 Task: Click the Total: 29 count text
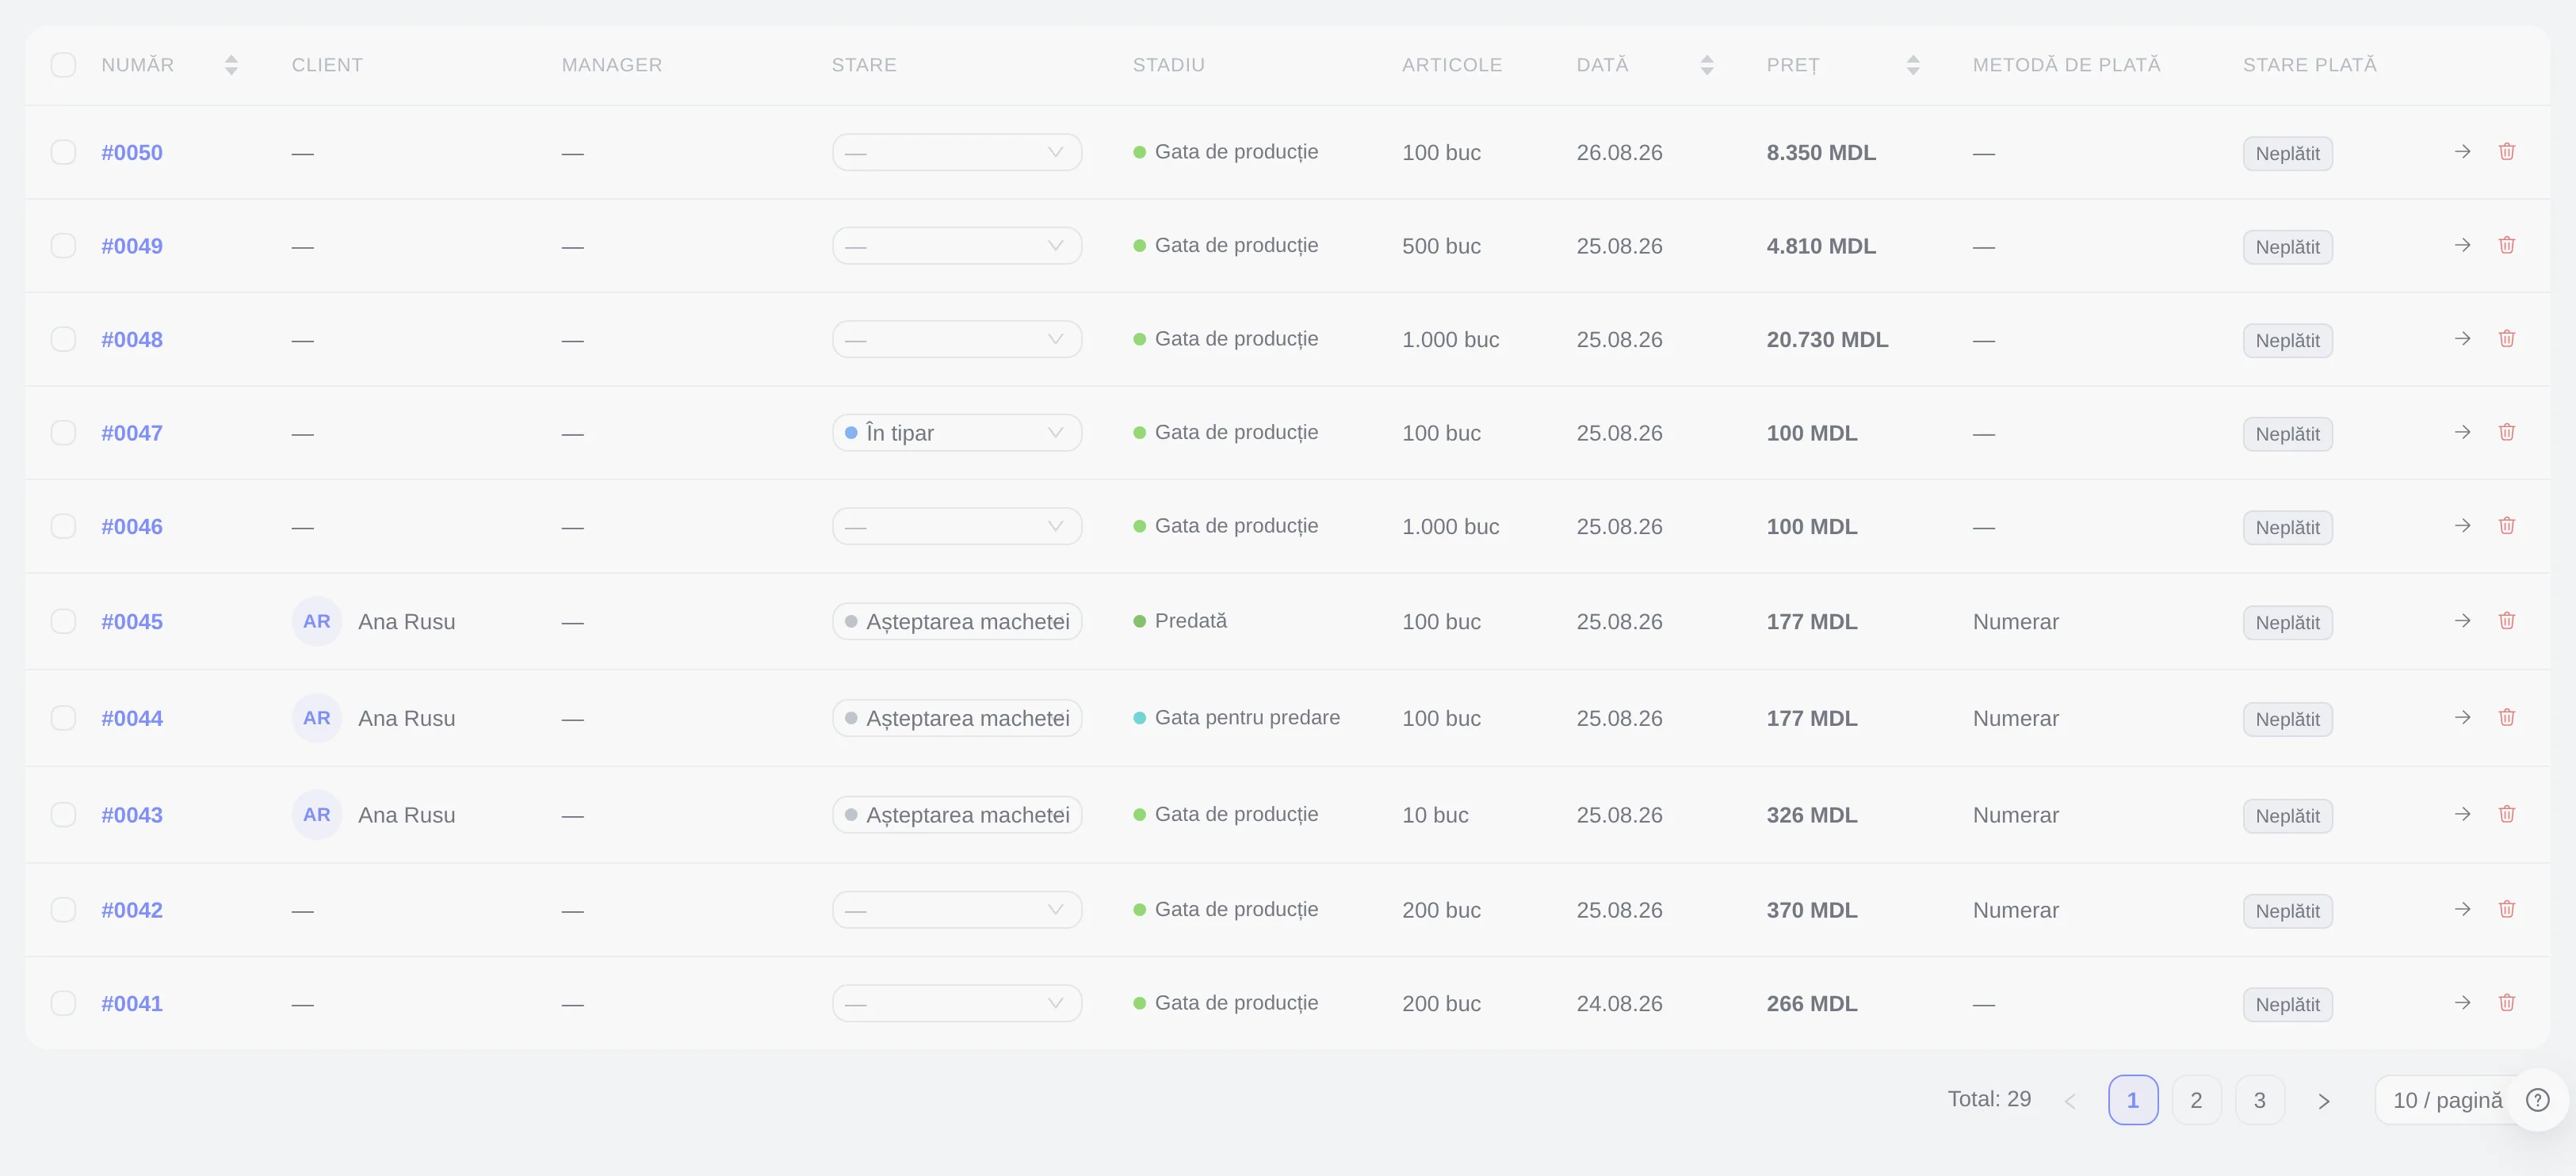pos(1989,1099)
